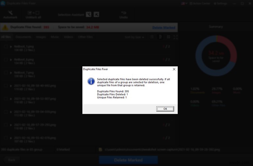Switch to grid thumbnail view icon
The height and width of the screenshot is (166, 253).
[x=169, y=37]
